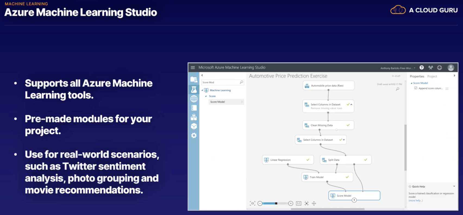This screenshot has width=463, height=215.
Task: Open the Projects folder icon in sidebar
Action: coord(194,80)
